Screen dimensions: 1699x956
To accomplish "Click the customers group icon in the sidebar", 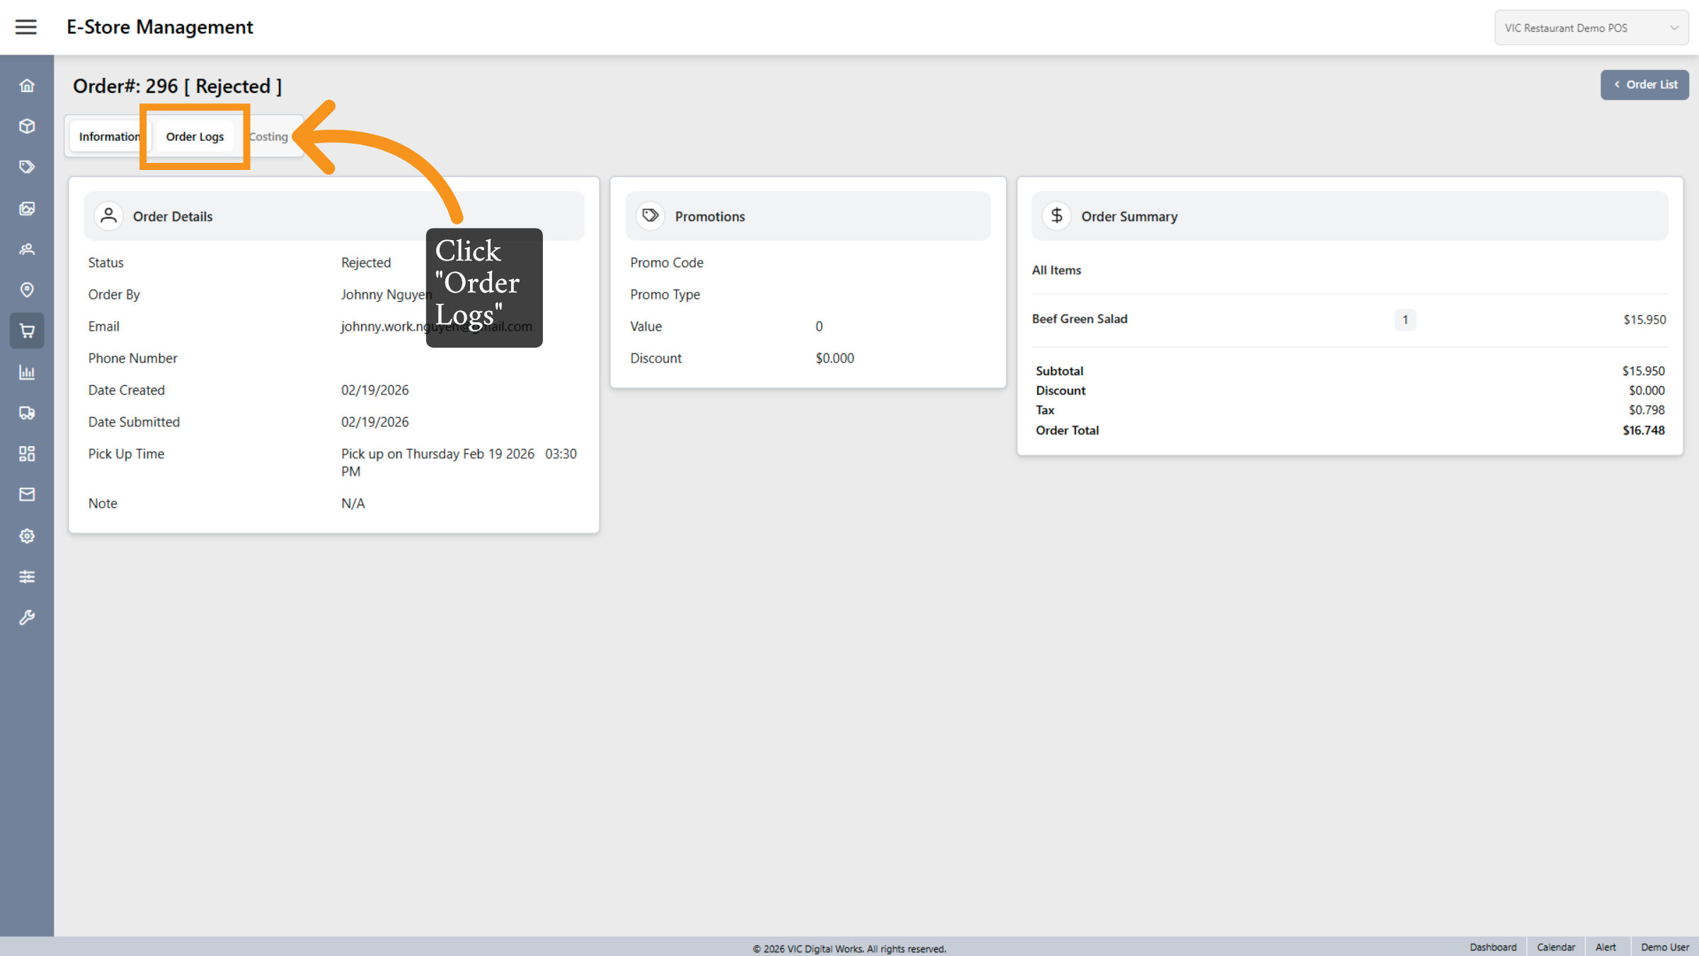I will click(x=27, y=249).
